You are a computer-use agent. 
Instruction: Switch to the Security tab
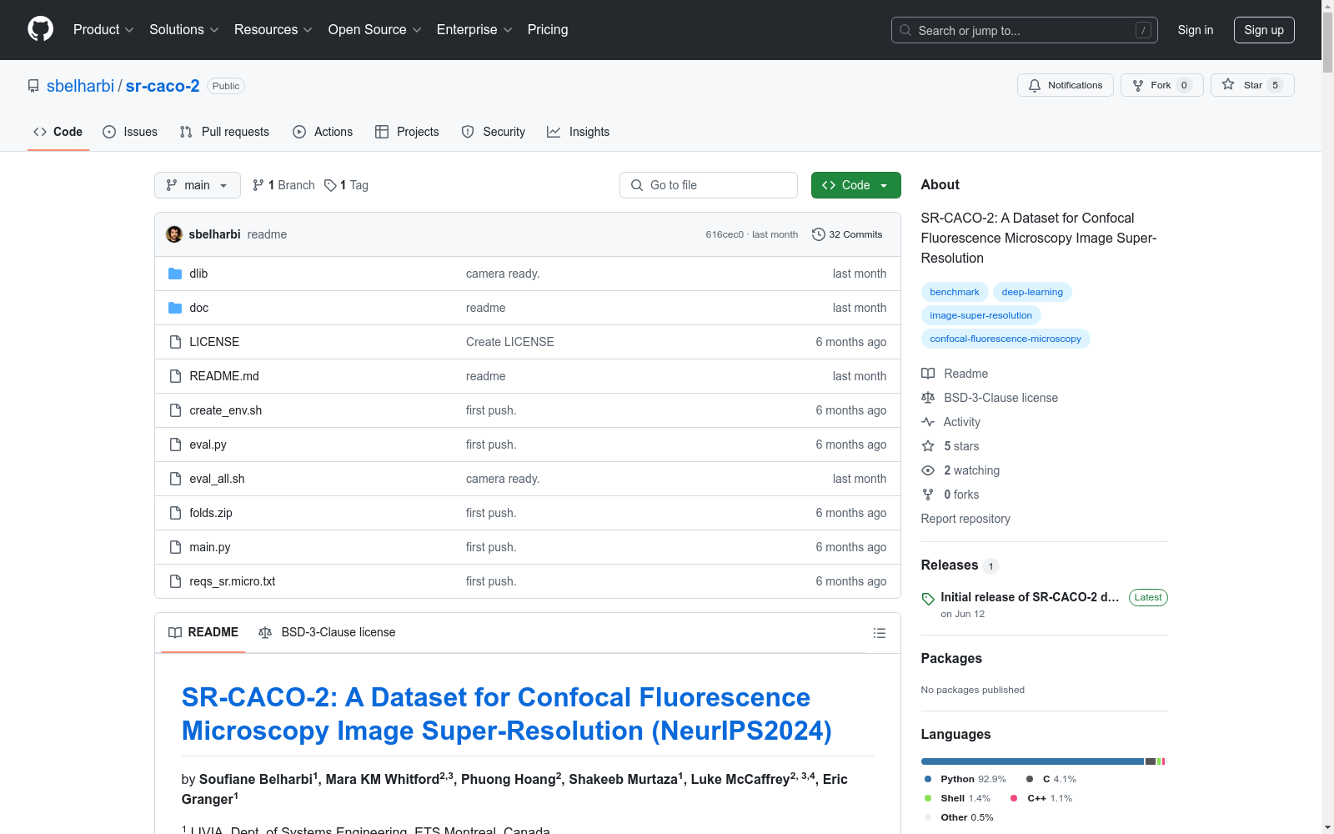click(x=494, y=132)
